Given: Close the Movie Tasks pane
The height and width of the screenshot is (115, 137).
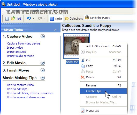Looking at the screenshot, I should pyautogui.click(x=55, y=30).
